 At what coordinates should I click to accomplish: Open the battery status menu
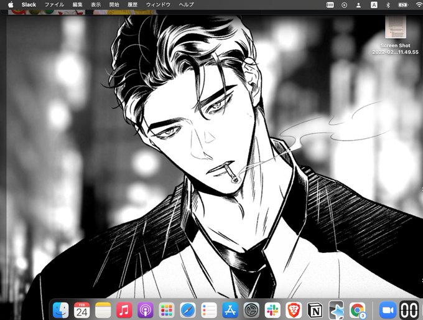coord(403,5)
